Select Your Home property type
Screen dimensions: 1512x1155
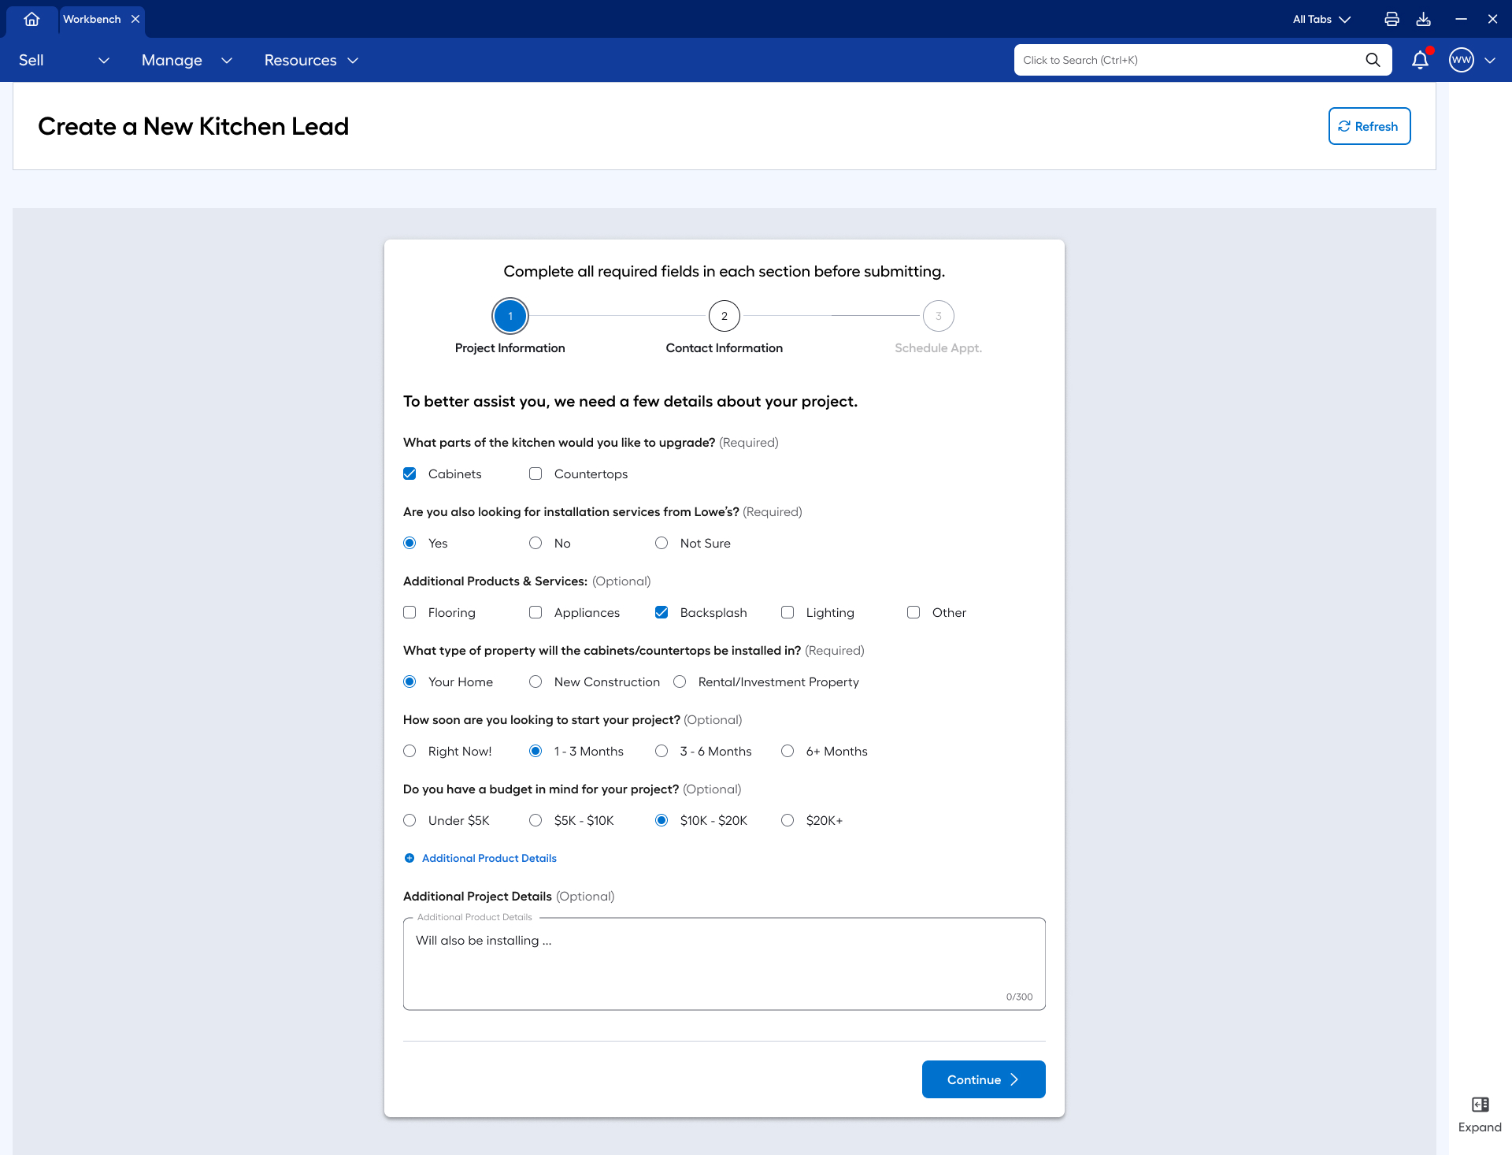click(x=409, y=682)
